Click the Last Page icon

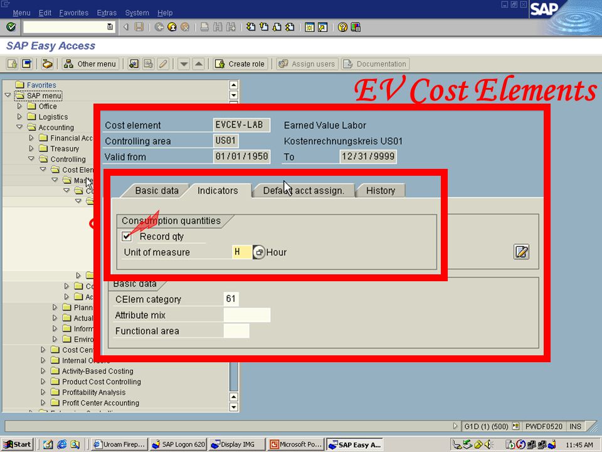tap(290, 27)
